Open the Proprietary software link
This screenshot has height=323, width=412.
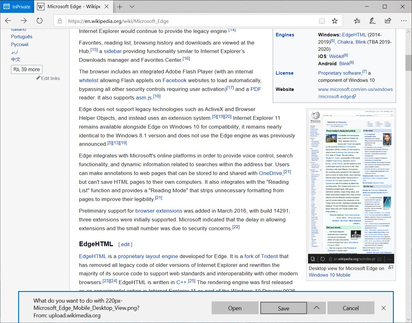click(340, 73)
